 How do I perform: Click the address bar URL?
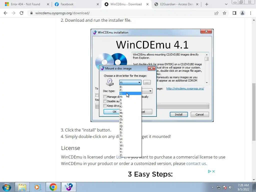coord(62,13)
